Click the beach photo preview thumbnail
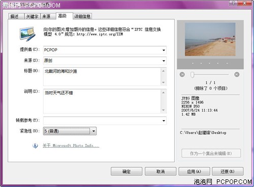Viewport: 254px width, 187px height. coord(210,40)
